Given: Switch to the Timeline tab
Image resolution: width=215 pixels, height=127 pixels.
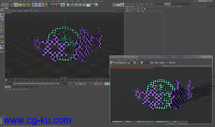Looking at the screenshot, I should 14,87.
